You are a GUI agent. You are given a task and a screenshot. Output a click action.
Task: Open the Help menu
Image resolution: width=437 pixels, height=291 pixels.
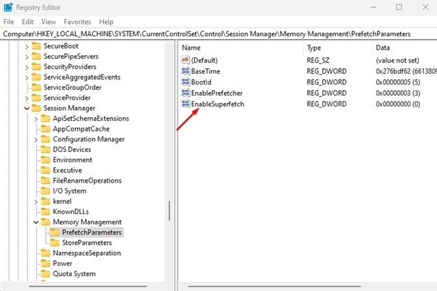(x=107, y=22)
